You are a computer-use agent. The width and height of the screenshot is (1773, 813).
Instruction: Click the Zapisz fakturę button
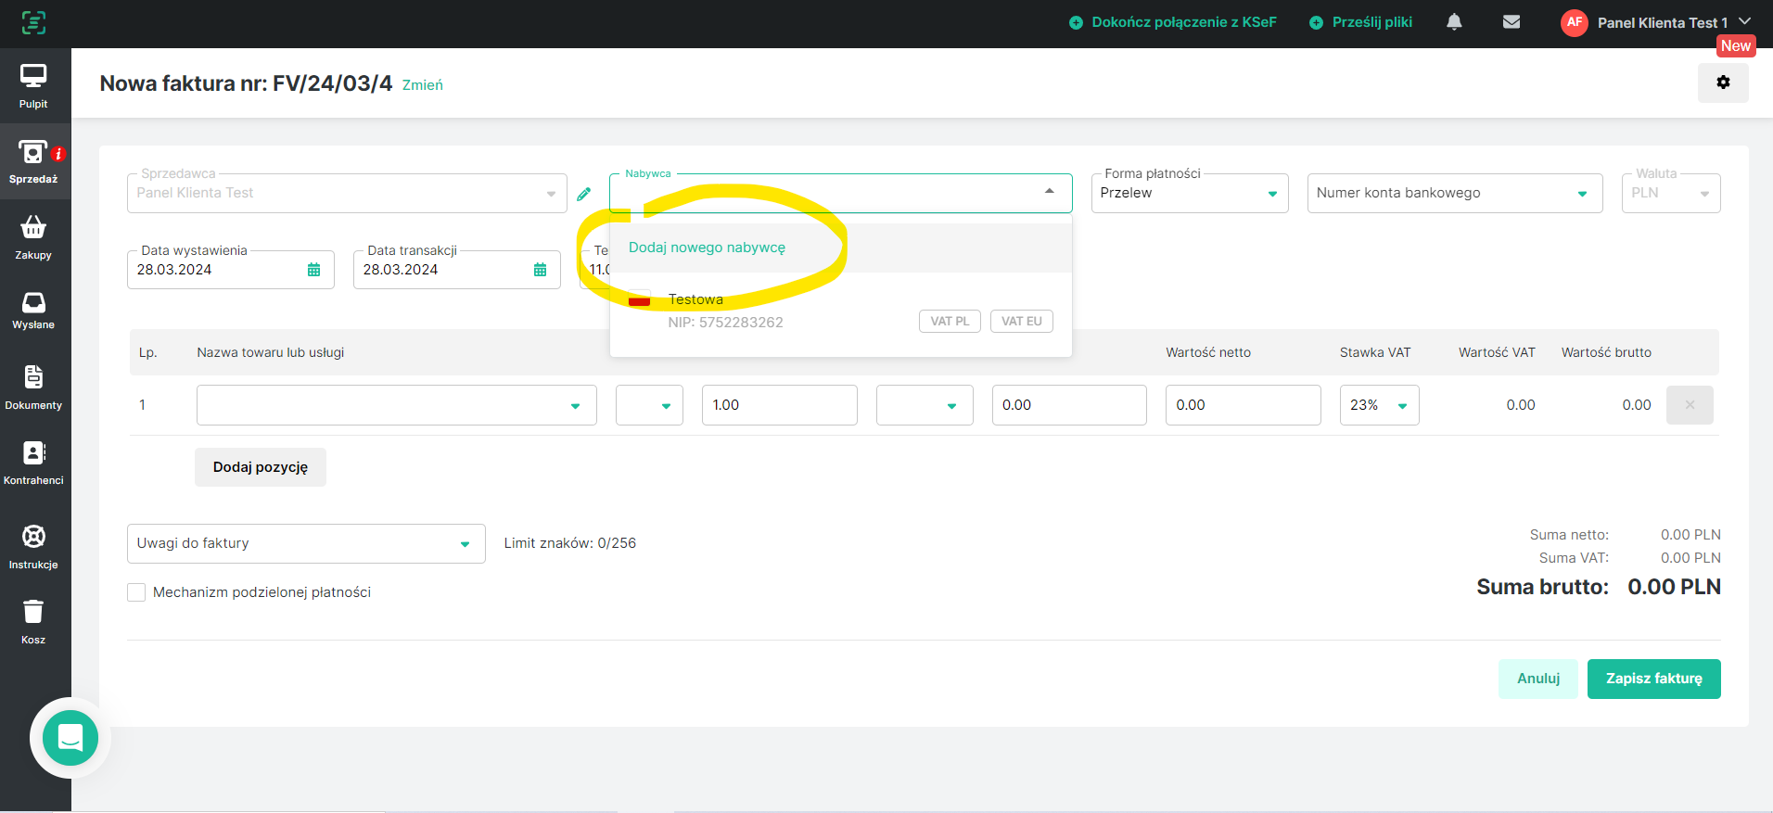coord(1653,679)
